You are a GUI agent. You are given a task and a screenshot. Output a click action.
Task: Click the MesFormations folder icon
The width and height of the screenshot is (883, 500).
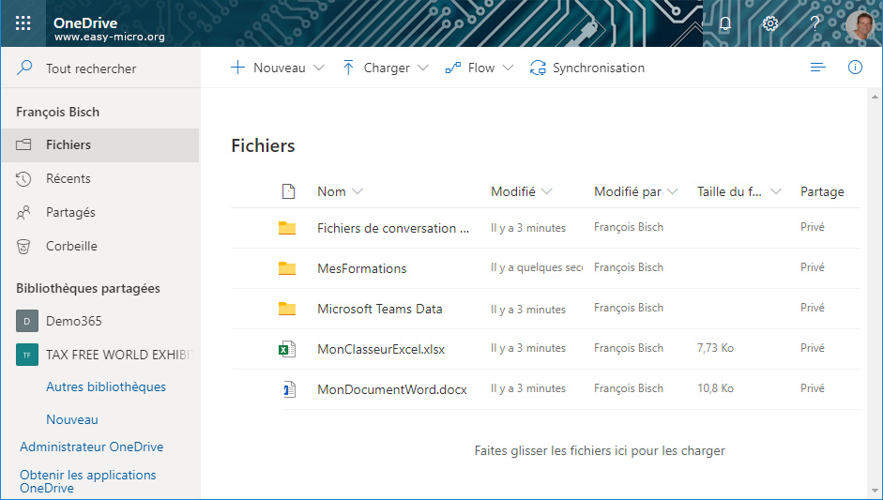click(x=287, y=268)
